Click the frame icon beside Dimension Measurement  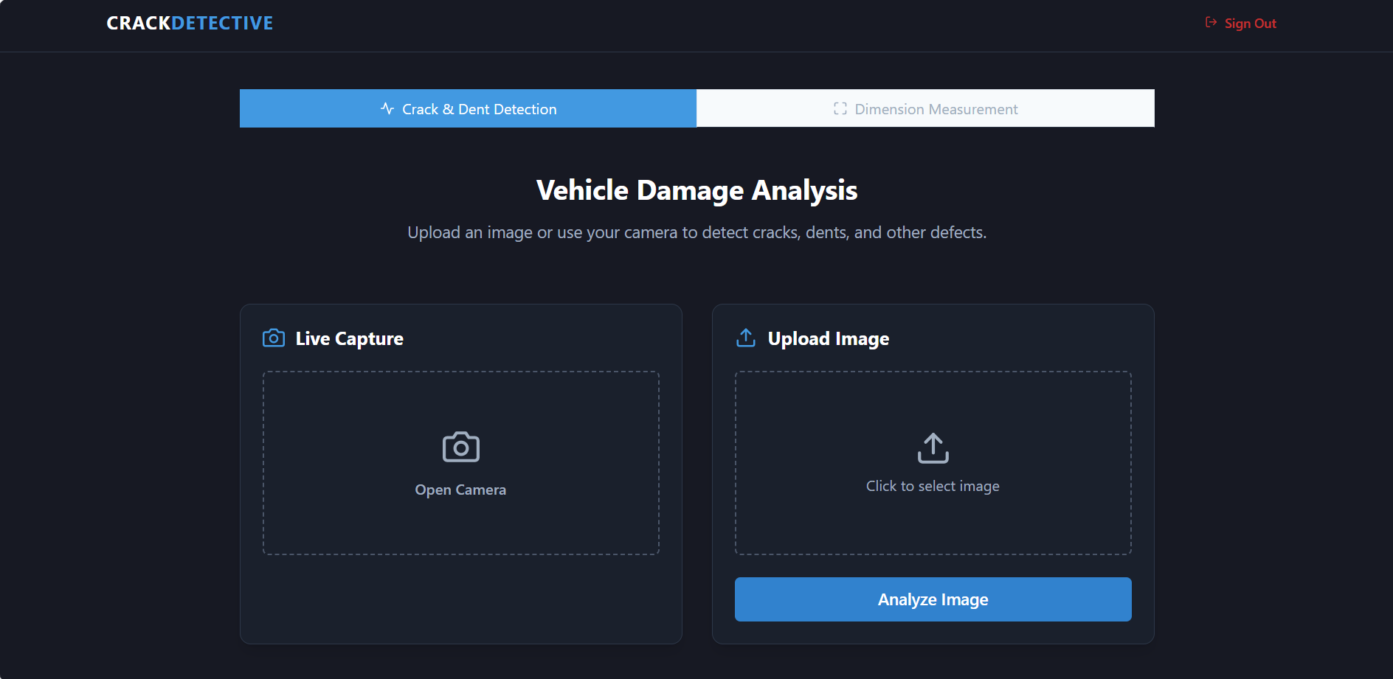840,109
